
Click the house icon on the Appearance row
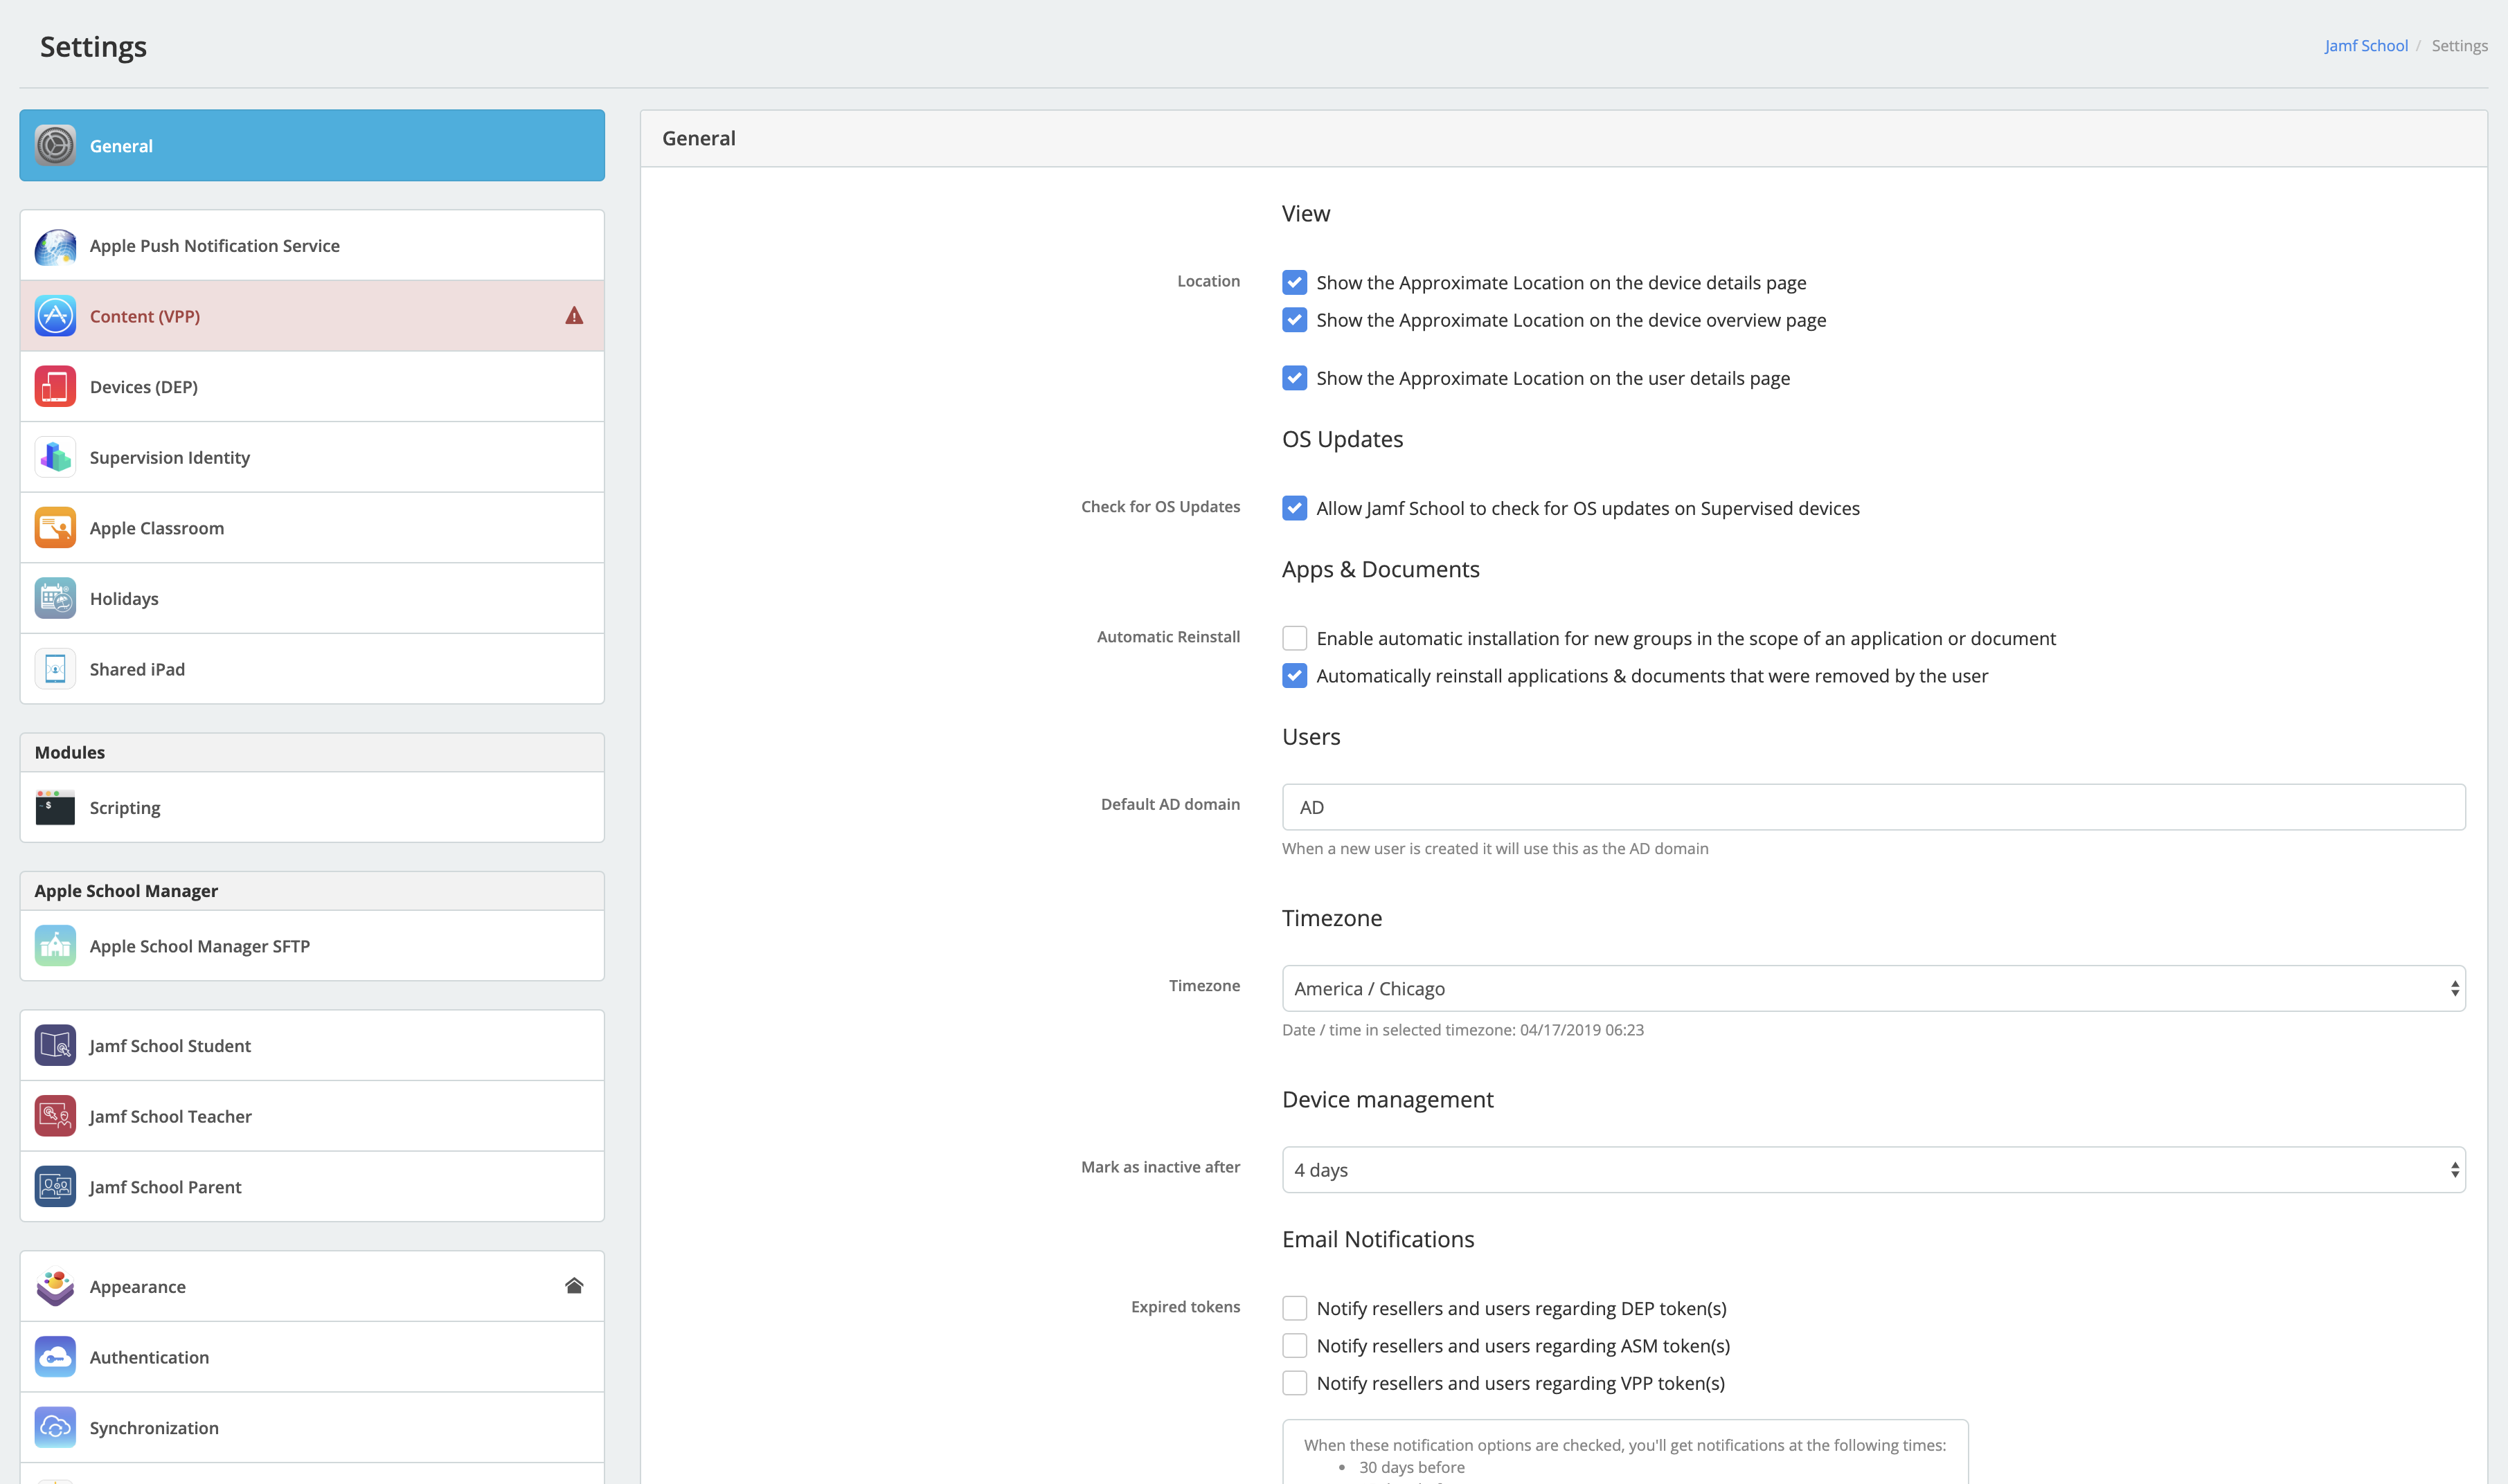tap(574, 1286)
